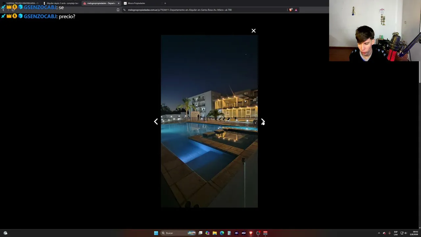Image resolution: width=421 pixels, height=237 pixels.
Task: Open the FE app on the taskbar
Action: click(236, 233)
